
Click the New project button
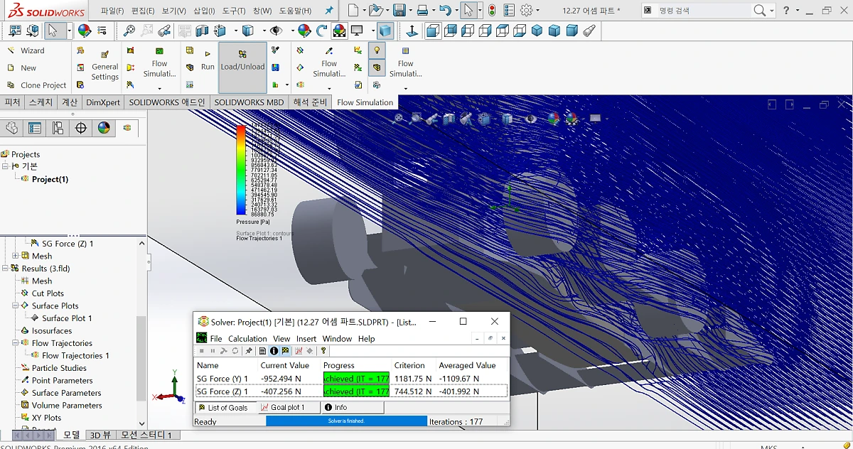coord(21,68)
